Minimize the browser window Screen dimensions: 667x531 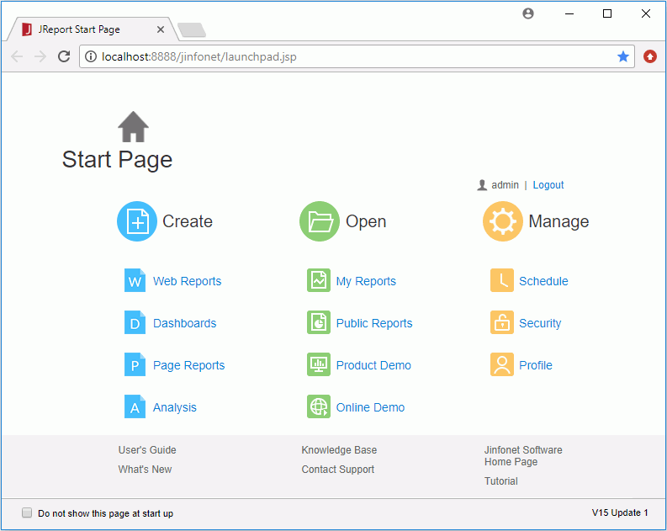coord(569,13)
